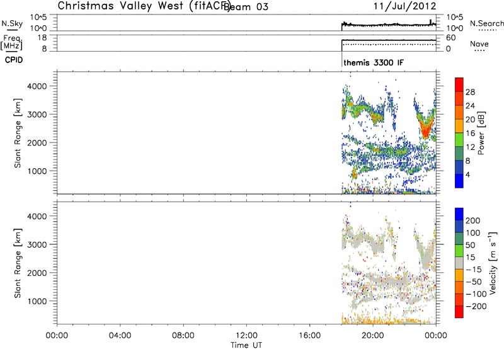Viewport: 504px width, 349px height.
Task: Select the 'Velocity [m s⁻¹]' colorbar title
Action: (493, 263)
